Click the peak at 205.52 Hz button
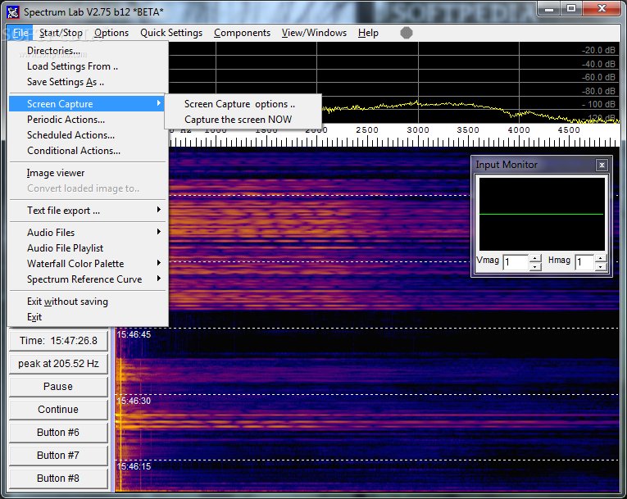627x499 pixels. [58, 364]
